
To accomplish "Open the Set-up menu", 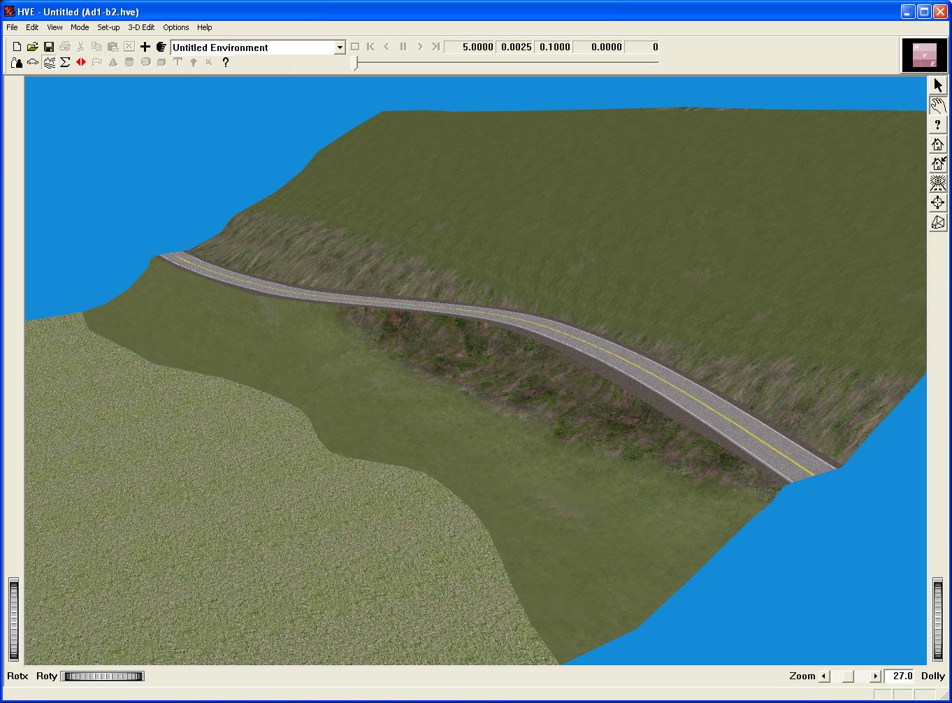I will pyautogui.click(x=108, y=27).
